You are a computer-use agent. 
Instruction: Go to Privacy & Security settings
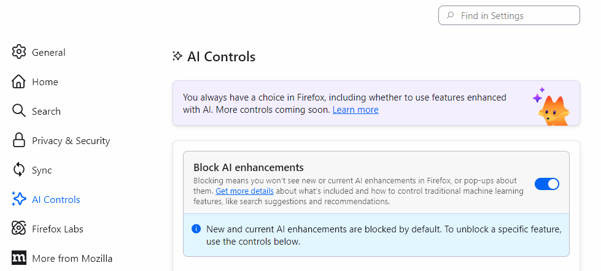pos(71,141)
